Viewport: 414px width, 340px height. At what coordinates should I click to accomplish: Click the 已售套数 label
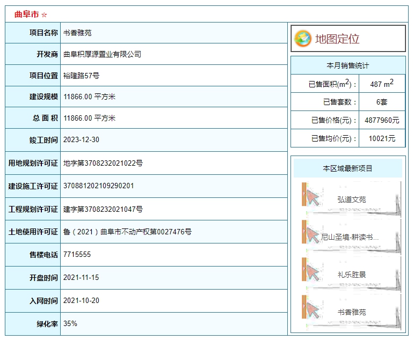coord(339,102)
